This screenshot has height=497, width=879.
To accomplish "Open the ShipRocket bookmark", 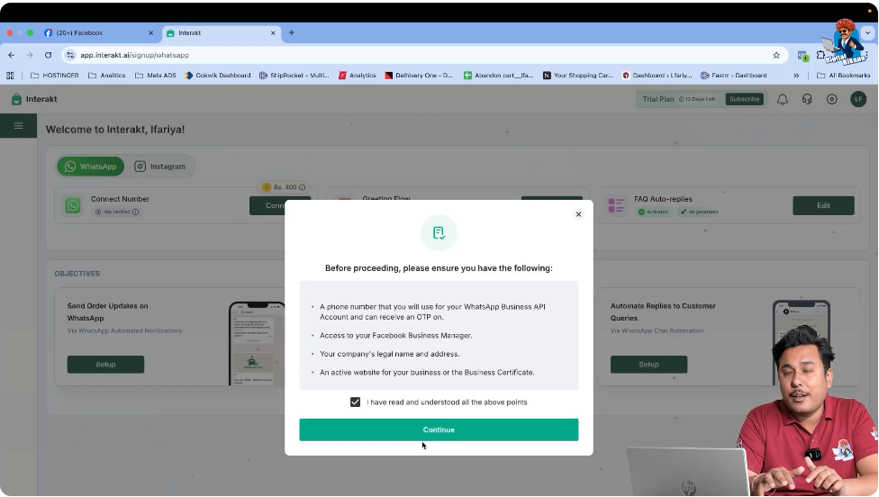I will point(295,75).
